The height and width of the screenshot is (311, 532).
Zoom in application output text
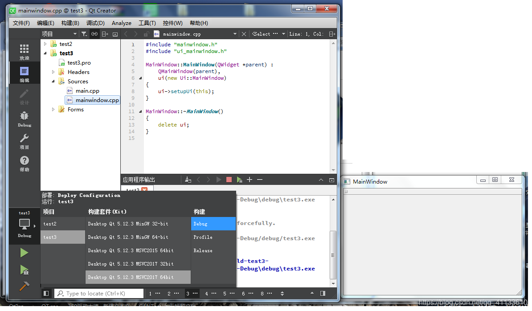tap(250, 180)
